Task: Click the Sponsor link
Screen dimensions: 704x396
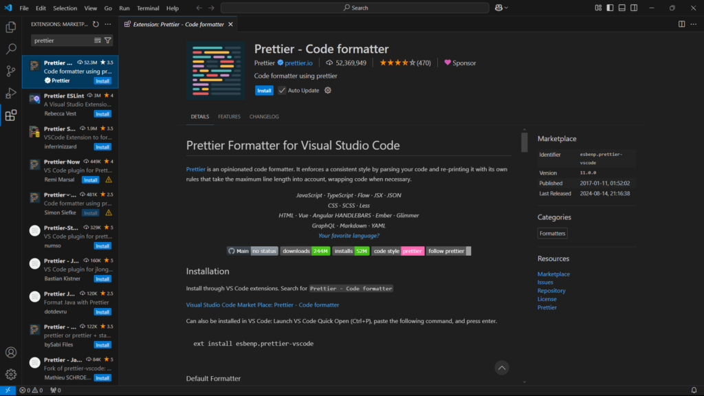Action: [x=460, y=63]
